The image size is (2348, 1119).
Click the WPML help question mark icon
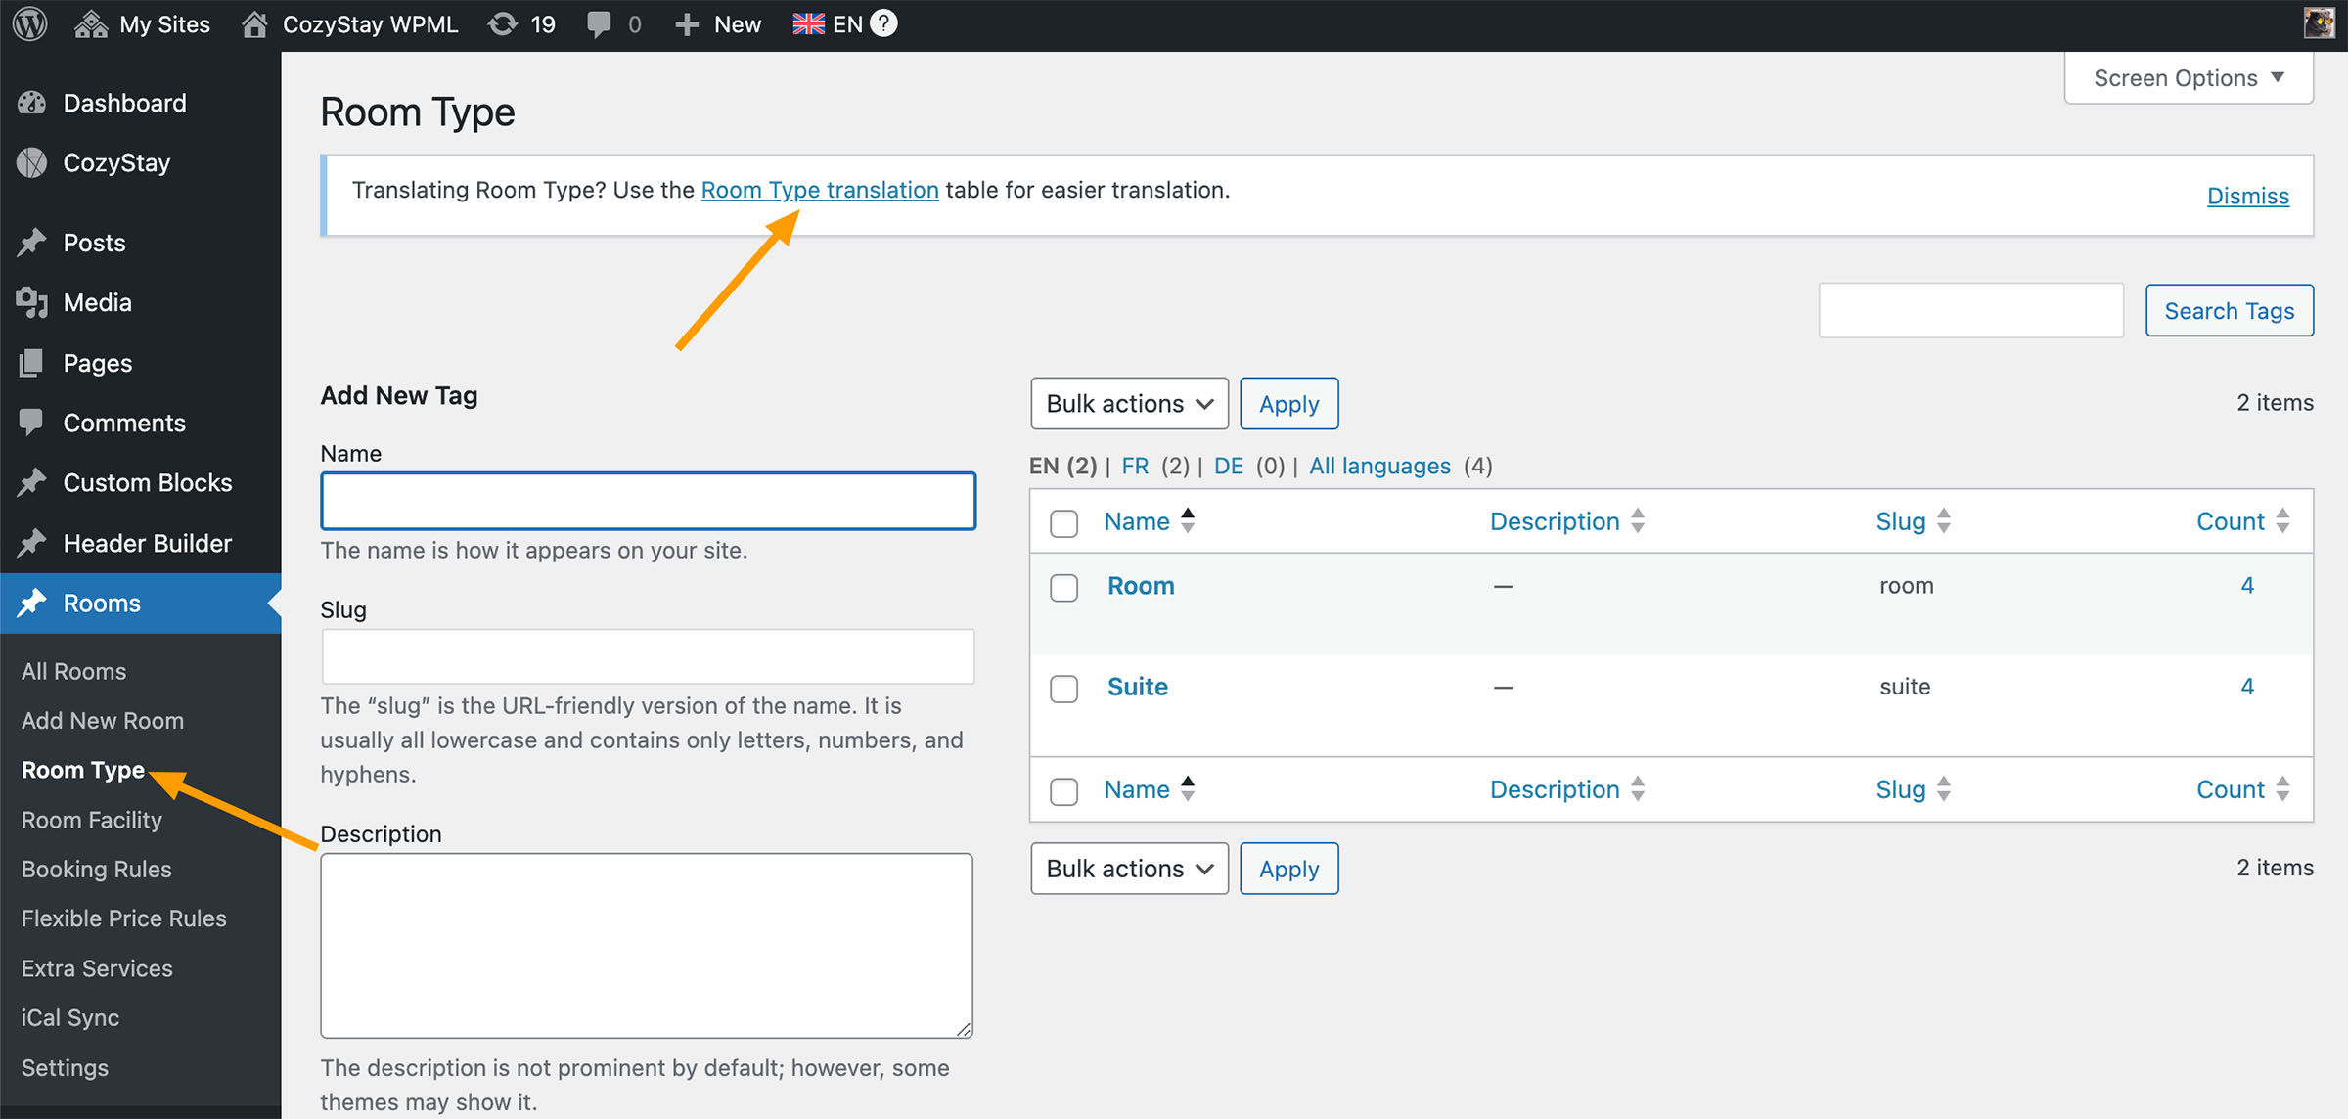click(883, 22)
